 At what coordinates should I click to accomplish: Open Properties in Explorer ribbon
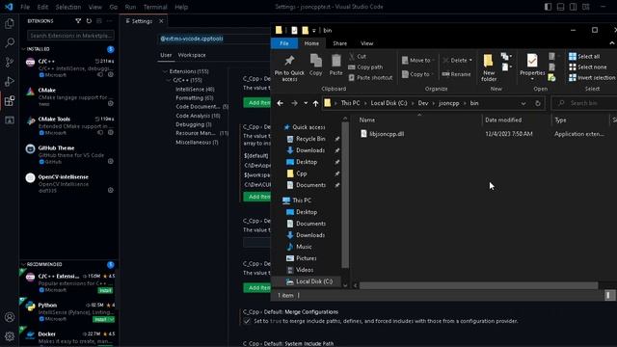(532, 67)
